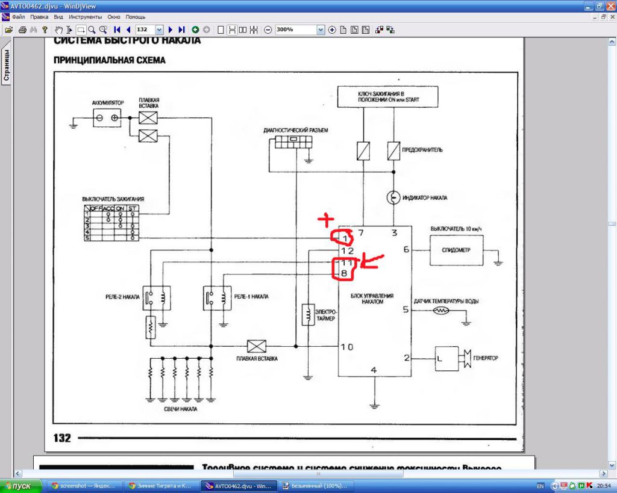The height and width of the screenshot is (493, 617).
Task: Toggle single page layout mode
Action: pyautogui.click(x=221, y=29)
